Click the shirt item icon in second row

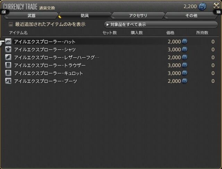pyautogui.click(x=8, y=50)
